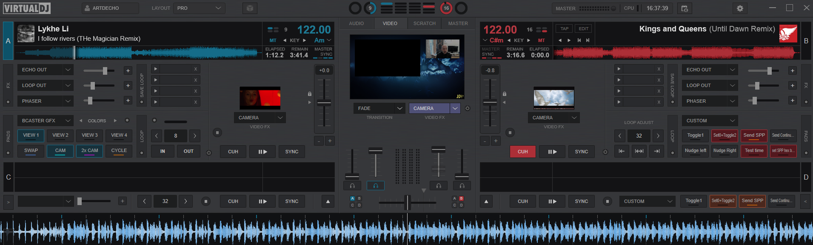Click the red CUH button on deck B
Image resolution: width=813 pixels, height=245 pixels.
pyautogui.click(x=523, y=152)
